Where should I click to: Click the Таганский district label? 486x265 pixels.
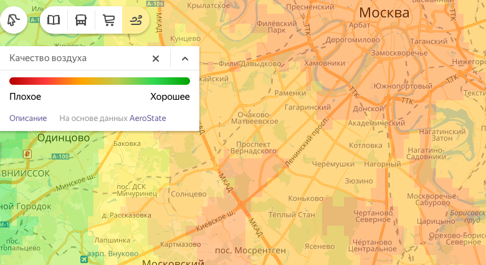pyautogui.click(x=429, y=41)
